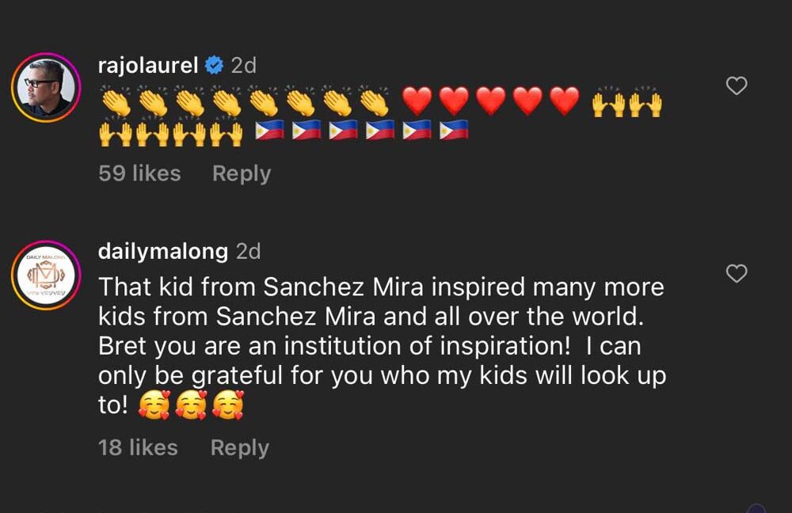
Task: View the 59 likes list
Action: coord(139,173)
